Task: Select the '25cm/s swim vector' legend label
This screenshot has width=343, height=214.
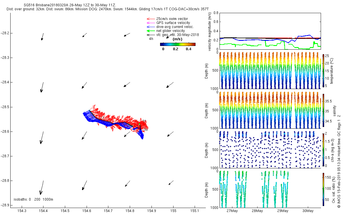Action: coord(172,19)
